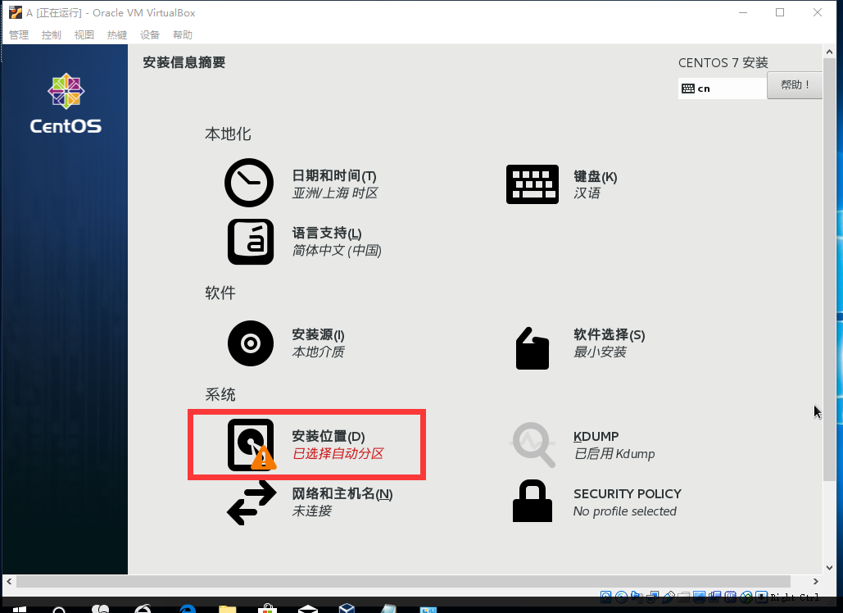Open the 控制 menu
843x613 pixels.
pyautogui.click(x=52, y=35)
